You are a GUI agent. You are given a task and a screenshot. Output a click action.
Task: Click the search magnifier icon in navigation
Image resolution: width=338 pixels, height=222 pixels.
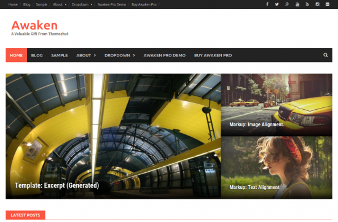point(326,55)
